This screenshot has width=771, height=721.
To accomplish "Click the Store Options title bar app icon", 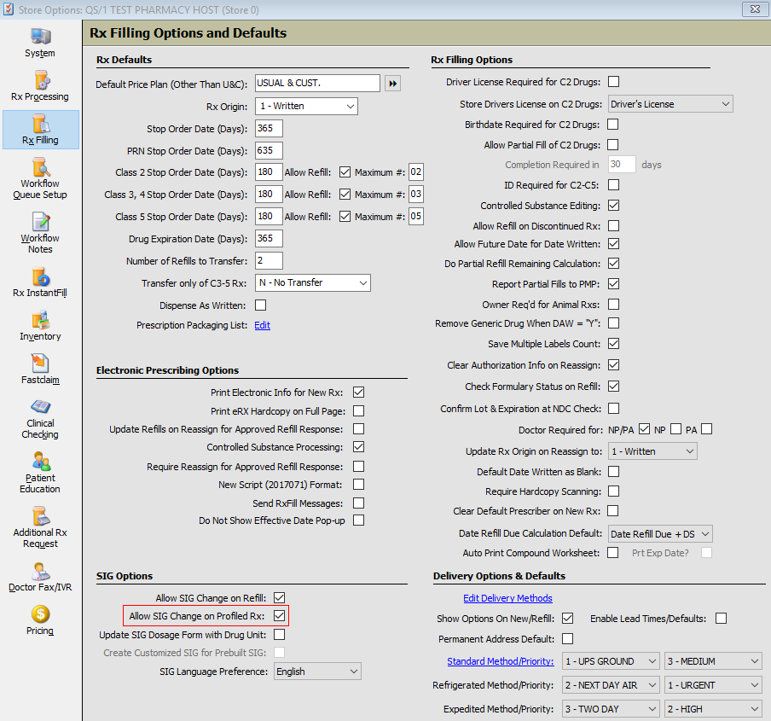I will (x=9, y=9).
